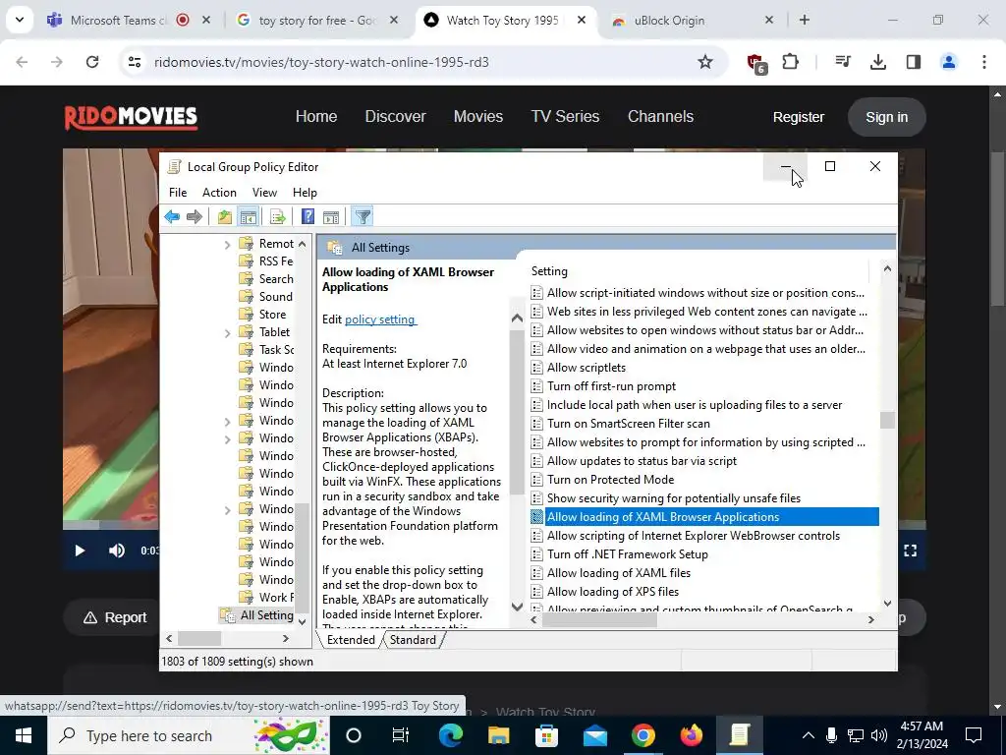The width and height of the screenshot is (1006, 755).
Task: Open the Help question mark toolbar icon
Action: point(307,217)
